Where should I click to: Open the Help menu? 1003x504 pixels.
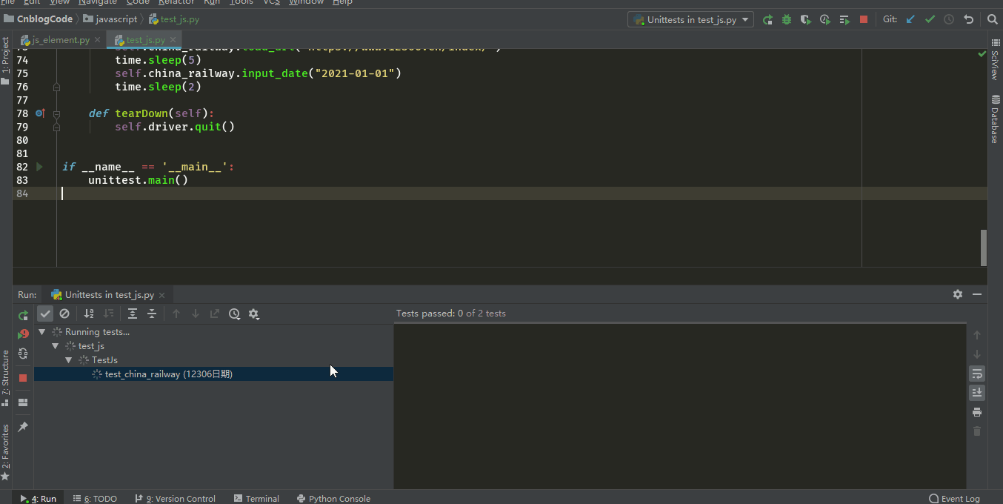[x=342, y=2]
